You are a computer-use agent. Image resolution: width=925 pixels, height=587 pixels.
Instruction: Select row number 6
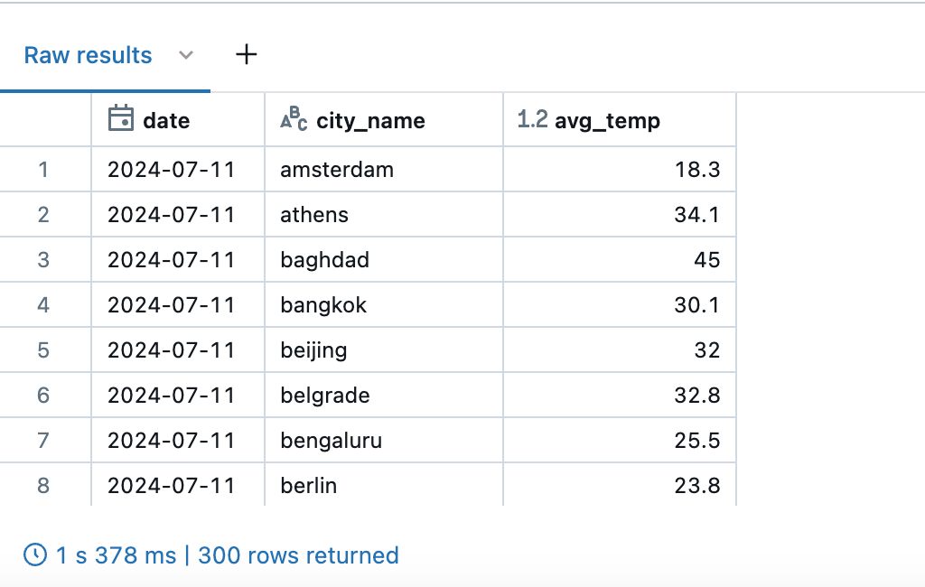(43, 396)
